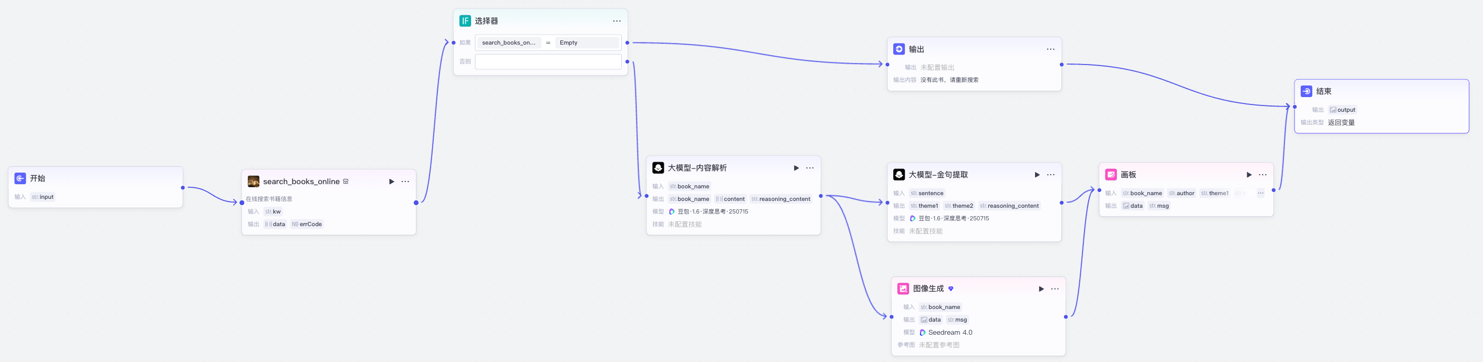
Task: Run the 图像生成 node
Action: pyautogui.click(x=1041, y=289)
